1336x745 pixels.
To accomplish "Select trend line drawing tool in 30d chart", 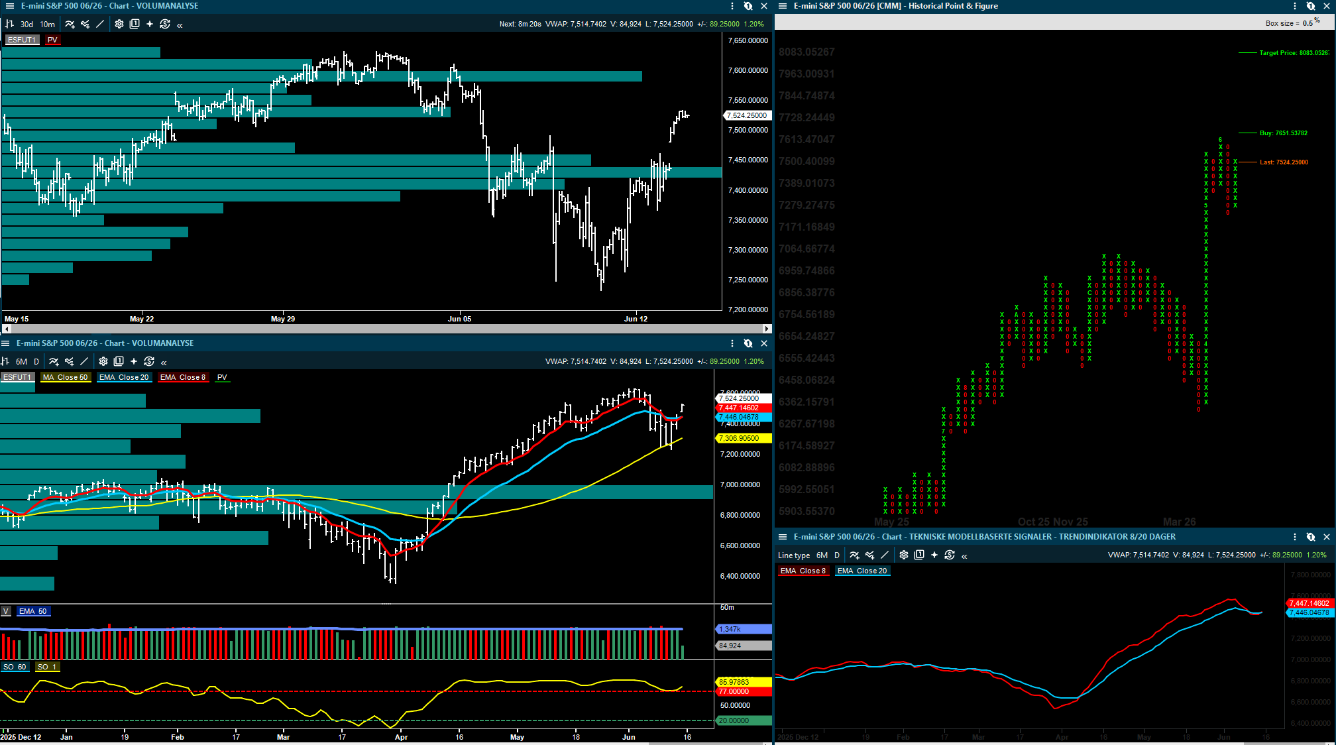I will point(100,24).
